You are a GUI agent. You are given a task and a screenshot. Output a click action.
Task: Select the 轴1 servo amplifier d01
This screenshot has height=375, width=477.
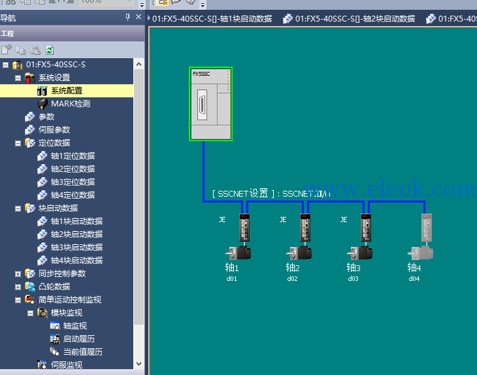click(x=244, y=228)
